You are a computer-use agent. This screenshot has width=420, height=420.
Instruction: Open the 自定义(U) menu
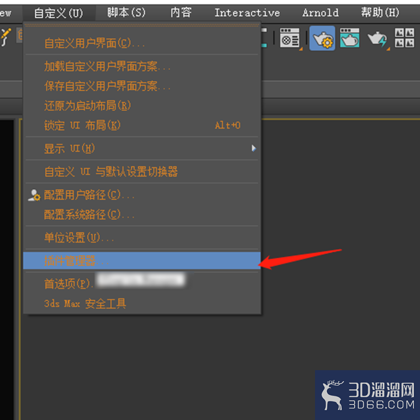pos(59,13)
